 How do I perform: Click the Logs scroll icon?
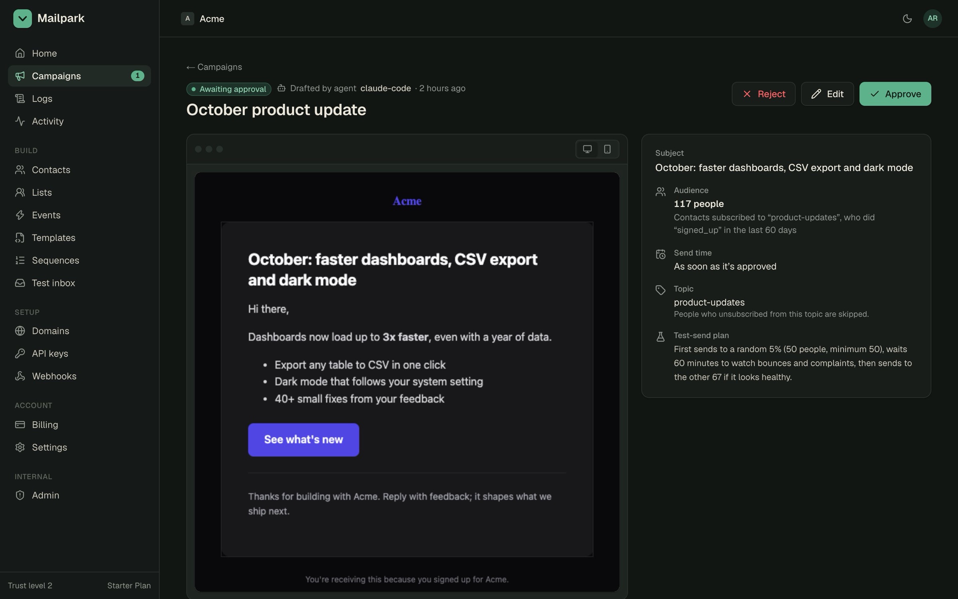(x=20, y=99)
